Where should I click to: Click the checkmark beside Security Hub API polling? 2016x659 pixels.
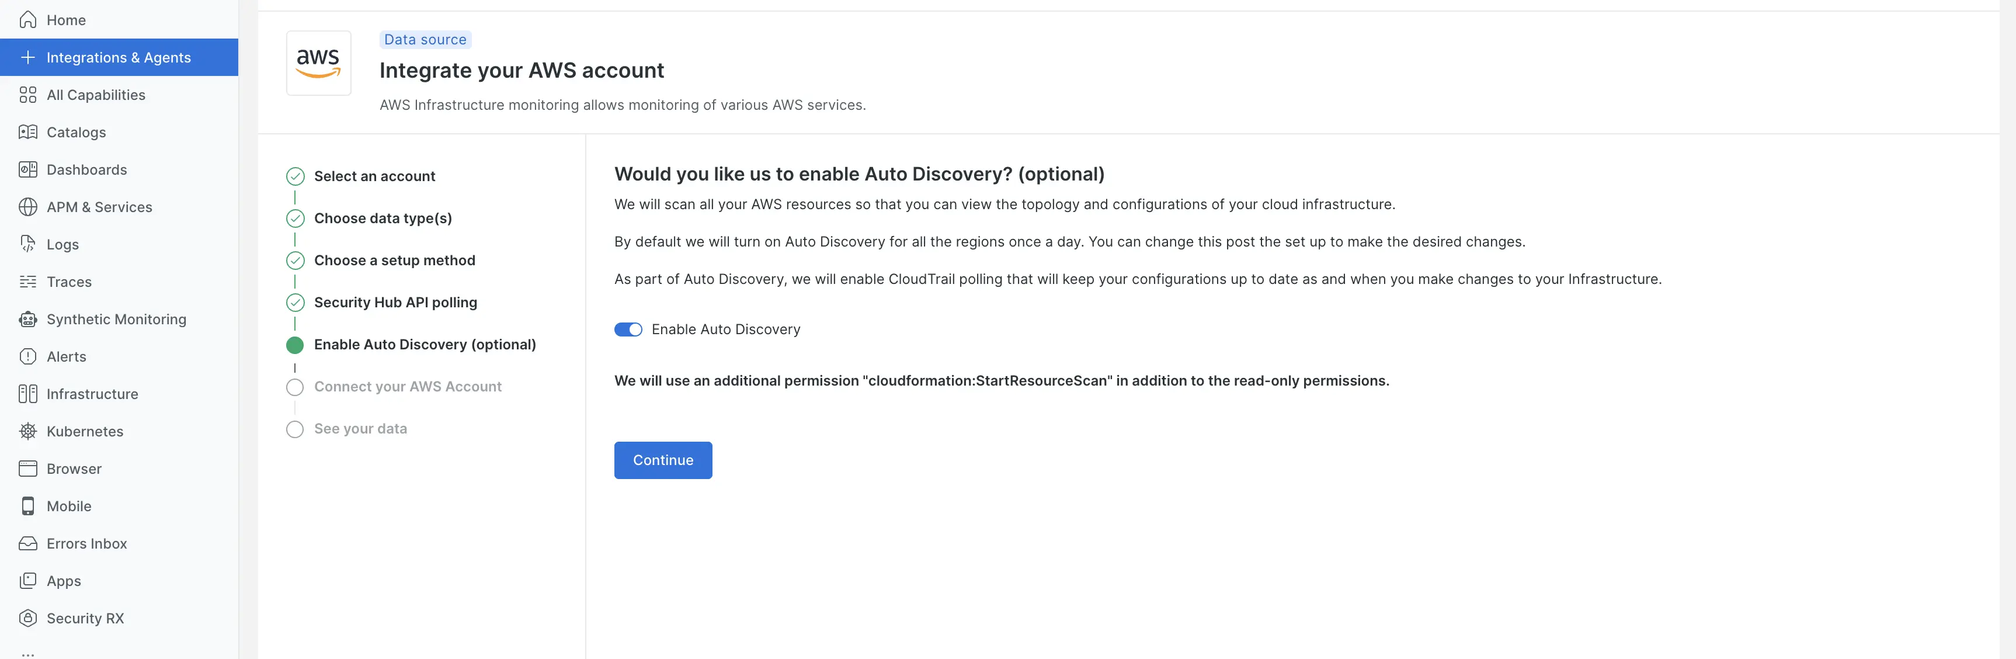click(295, 303)
